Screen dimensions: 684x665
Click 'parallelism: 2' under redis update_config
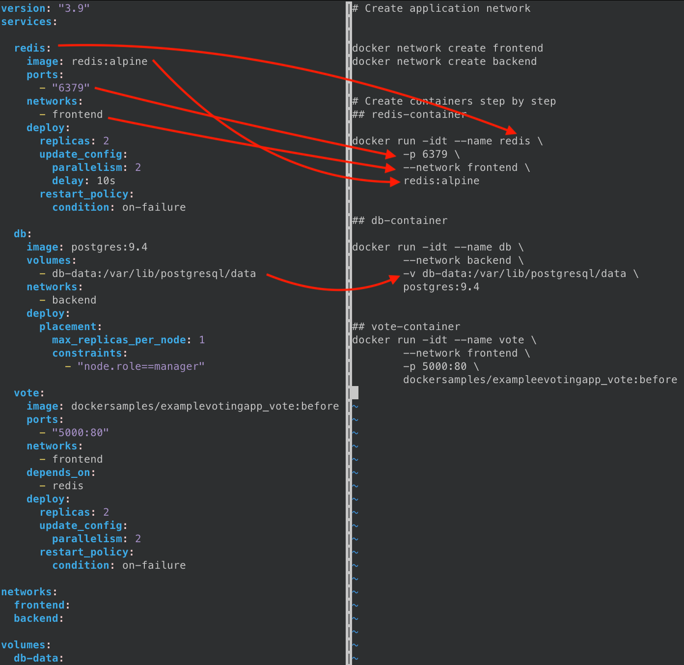point(96,167)
